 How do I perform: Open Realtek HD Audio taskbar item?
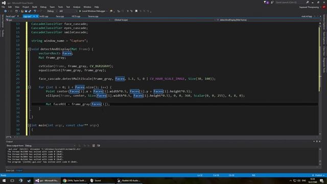[129, 180]
